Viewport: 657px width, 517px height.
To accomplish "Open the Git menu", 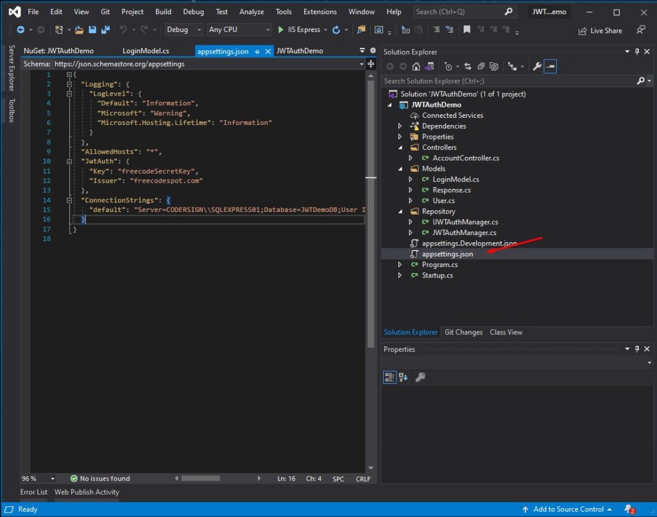I will (105, 12).
